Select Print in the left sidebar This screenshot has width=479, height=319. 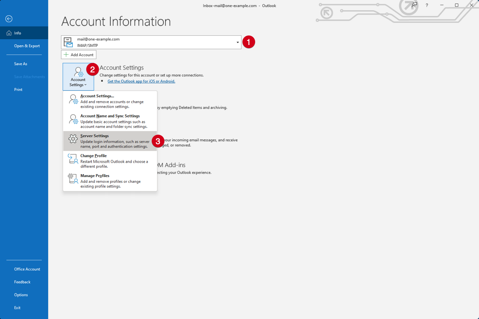(18, 90)
